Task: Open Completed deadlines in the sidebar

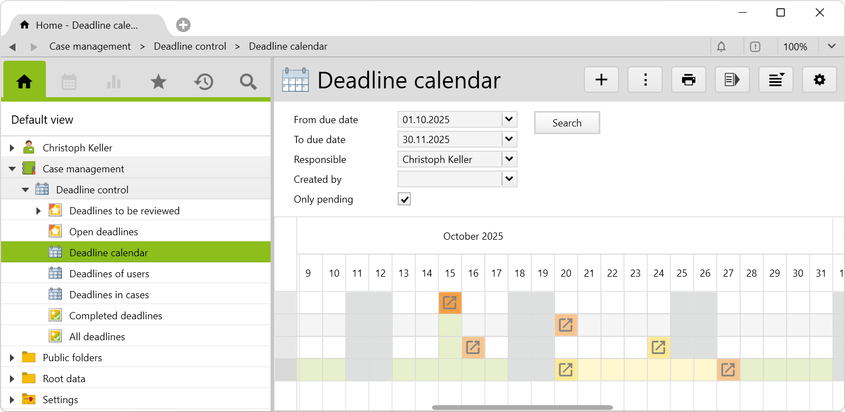Action: [x=115, y=316]
